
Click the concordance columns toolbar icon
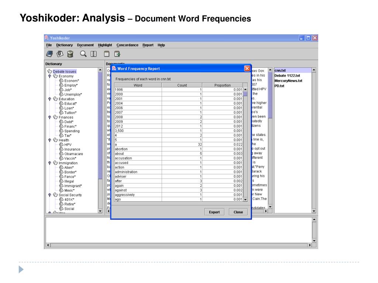pos(93,54)
